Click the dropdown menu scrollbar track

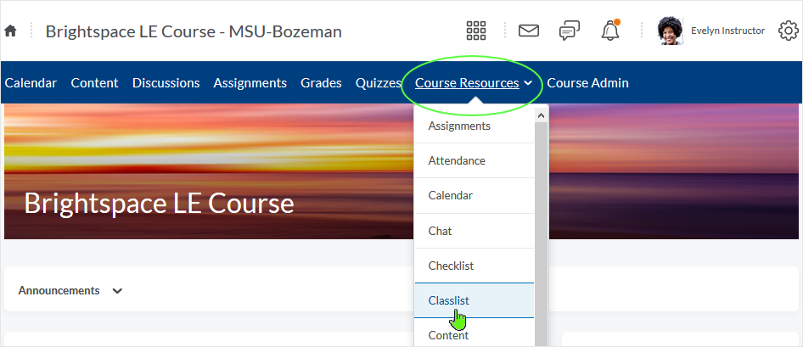click(x=541, y=235)
